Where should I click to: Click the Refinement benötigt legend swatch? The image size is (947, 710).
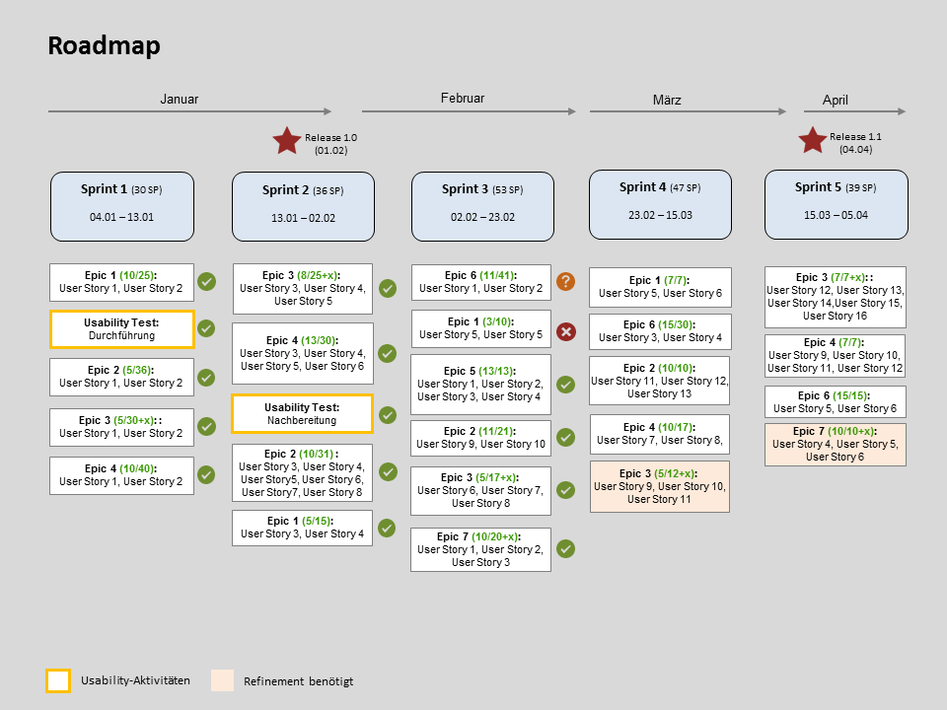pyautogui.click(x=222, y=679)
